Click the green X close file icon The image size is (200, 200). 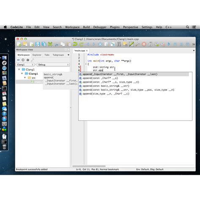[x=50, y=44]
